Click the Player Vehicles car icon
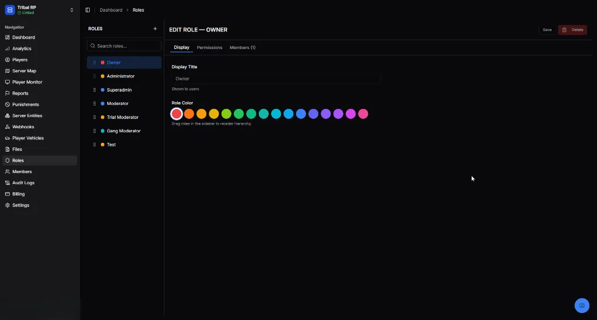The width and height of the screenshot is (597, 320). pyautogui.click(x=7, y=138)
